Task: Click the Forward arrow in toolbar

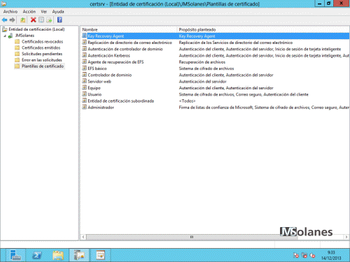Action: [12, 20]
